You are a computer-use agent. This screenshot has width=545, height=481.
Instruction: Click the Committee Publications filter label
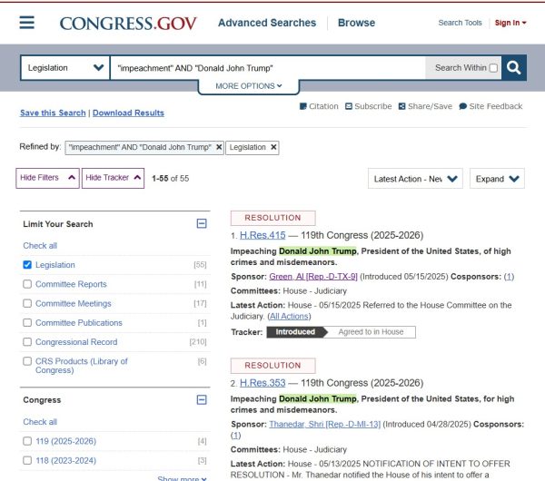79,323
